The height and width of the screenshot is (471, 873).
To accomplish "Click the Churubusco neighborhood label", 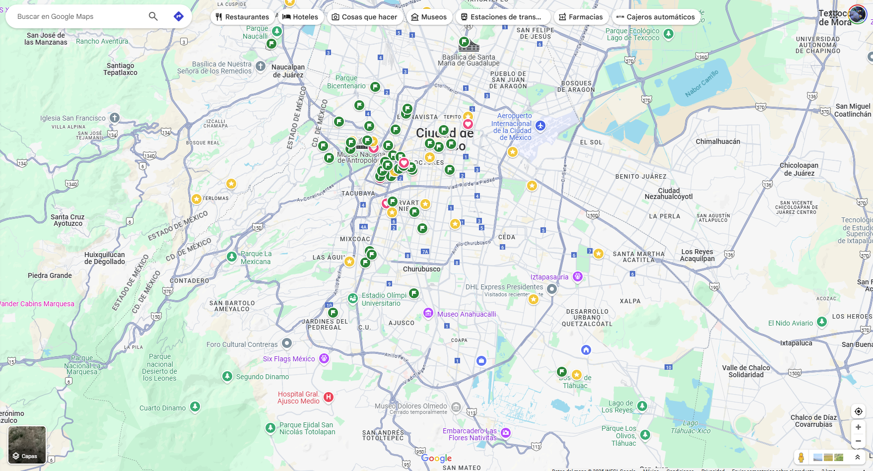I will pyautogui.click(x=421, y=269).
